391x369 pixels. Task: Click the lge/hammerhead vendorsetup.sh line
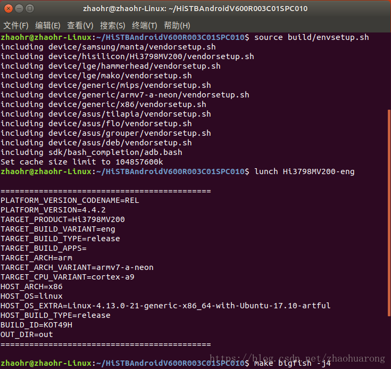111,66
